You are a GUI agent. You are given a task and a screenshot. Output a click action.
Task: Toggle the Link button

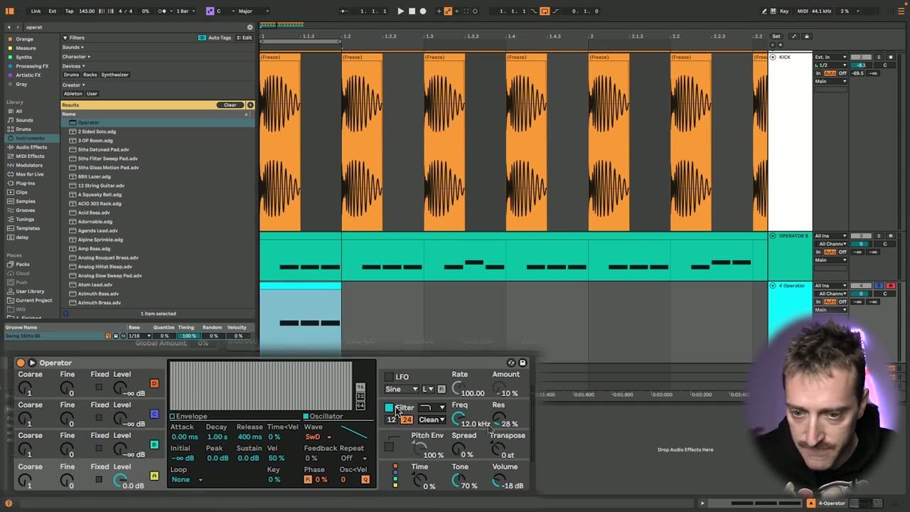coord(36,11)
